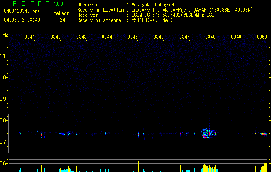
Task: Click the tall yellow intensity spike at 0345
Action: pyautogui.click(x=138, y=166)
